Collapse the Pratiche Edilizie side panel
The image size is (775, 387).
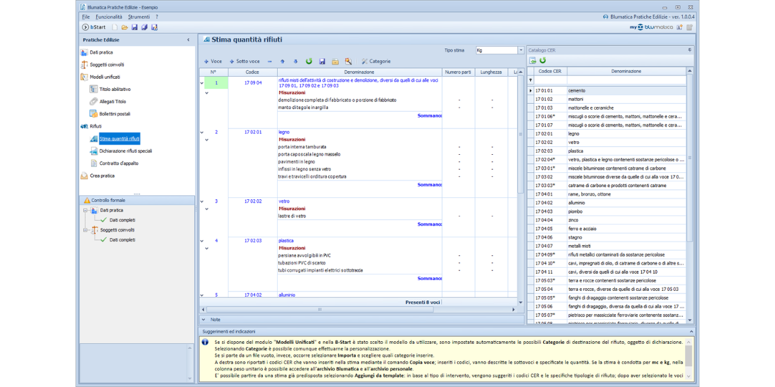(189, 40)
